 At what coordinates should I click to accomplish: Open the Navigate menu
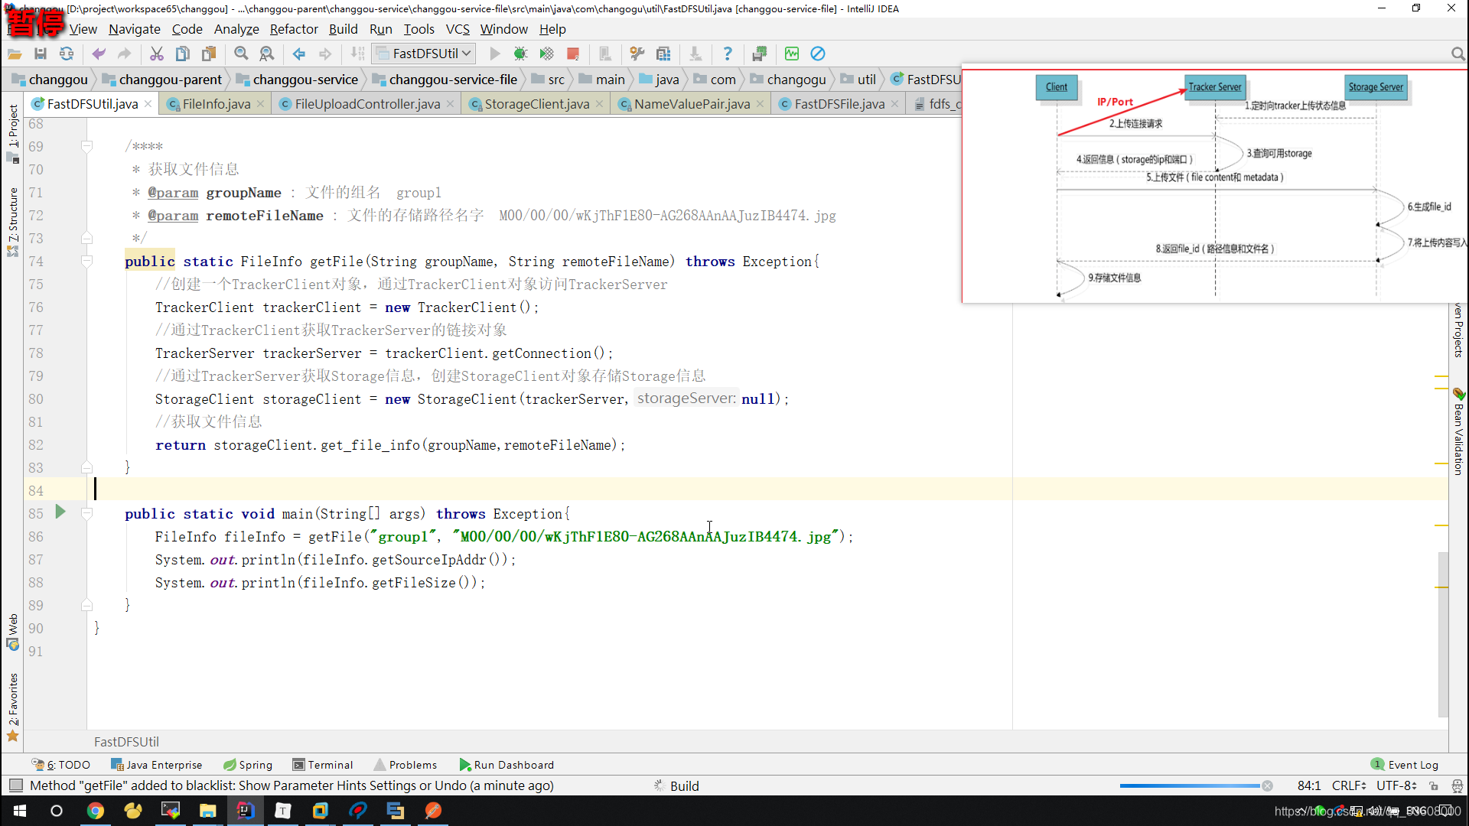coord(135,29)
